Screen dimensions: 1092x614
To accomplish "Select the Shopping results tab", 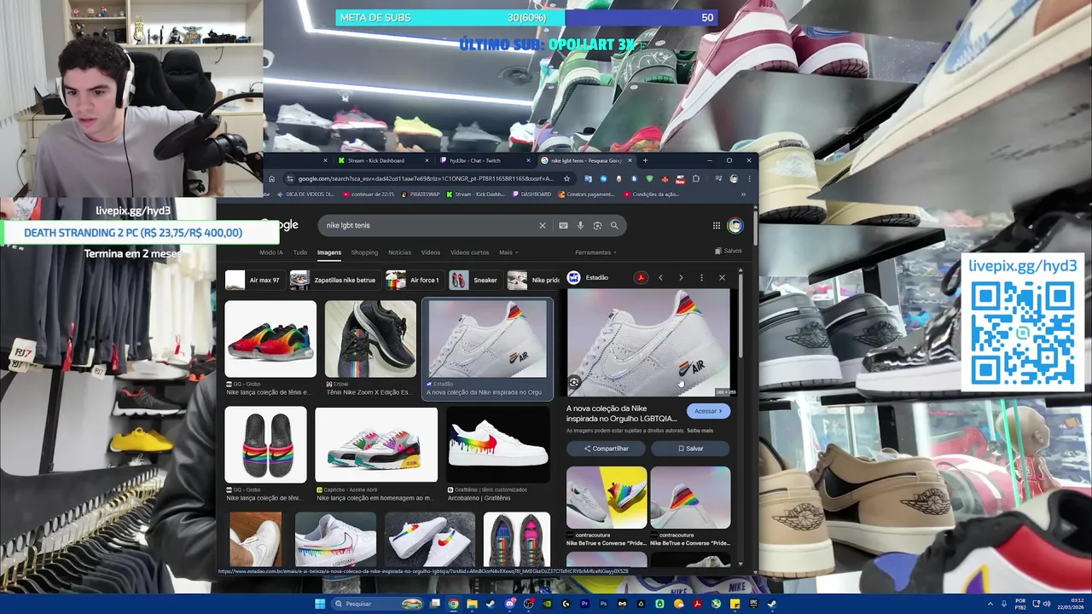I will [364, 252].
